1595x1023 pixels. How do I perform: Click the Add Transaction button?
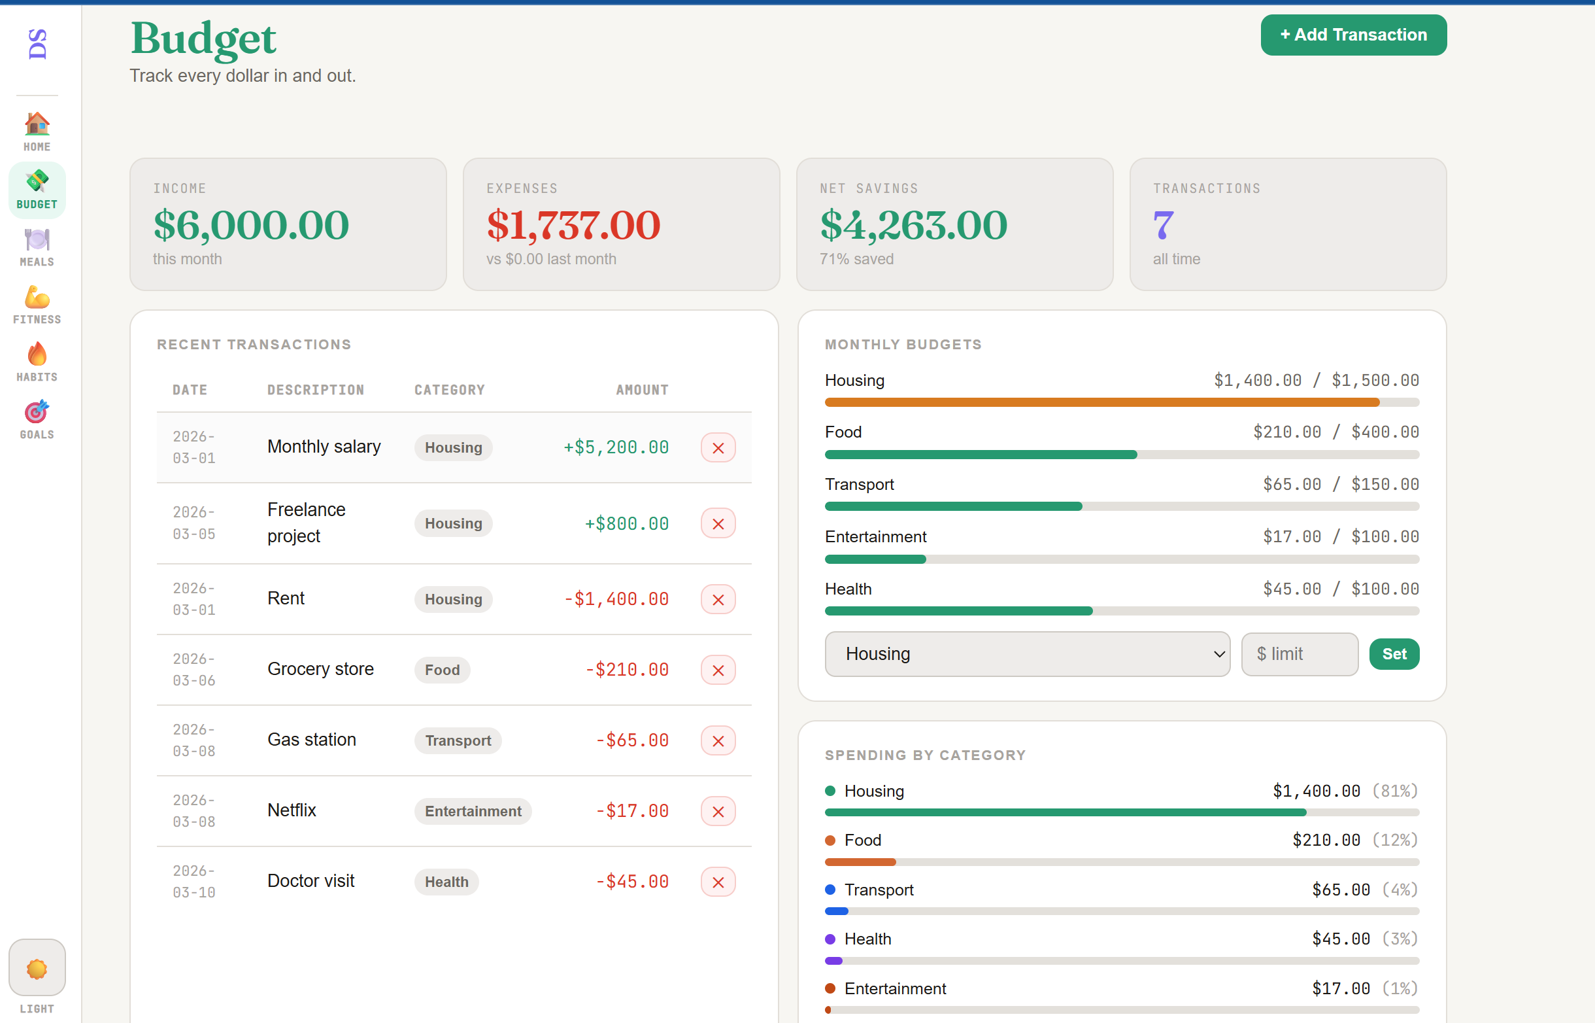point(1352,35)
